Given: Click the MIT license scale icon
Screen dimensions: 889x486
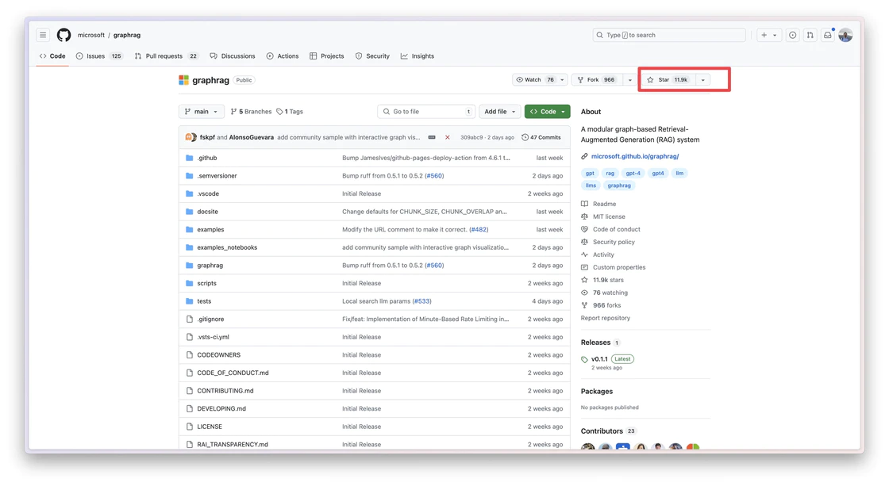Looking at the screenshot, I should 584,216.
